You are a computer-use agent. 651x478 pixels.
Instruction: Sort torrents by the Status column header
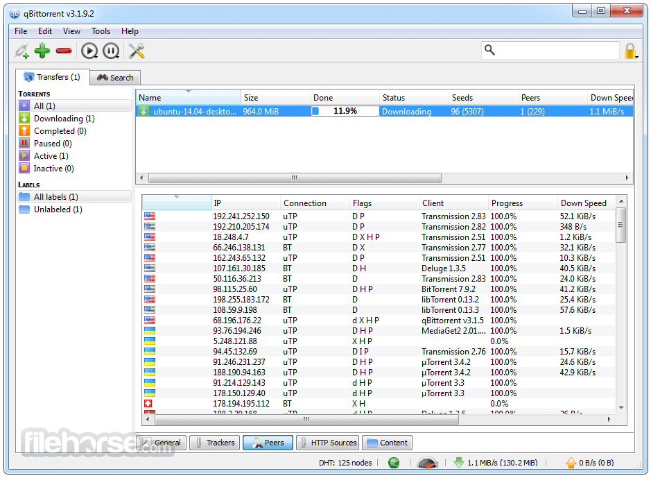[x=415, y=98]
